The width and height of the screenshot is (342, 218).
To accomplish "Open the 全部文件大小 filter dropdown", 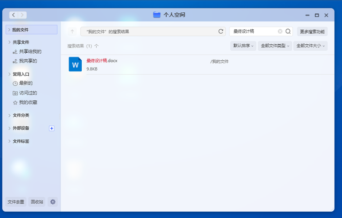I will 310,46.
